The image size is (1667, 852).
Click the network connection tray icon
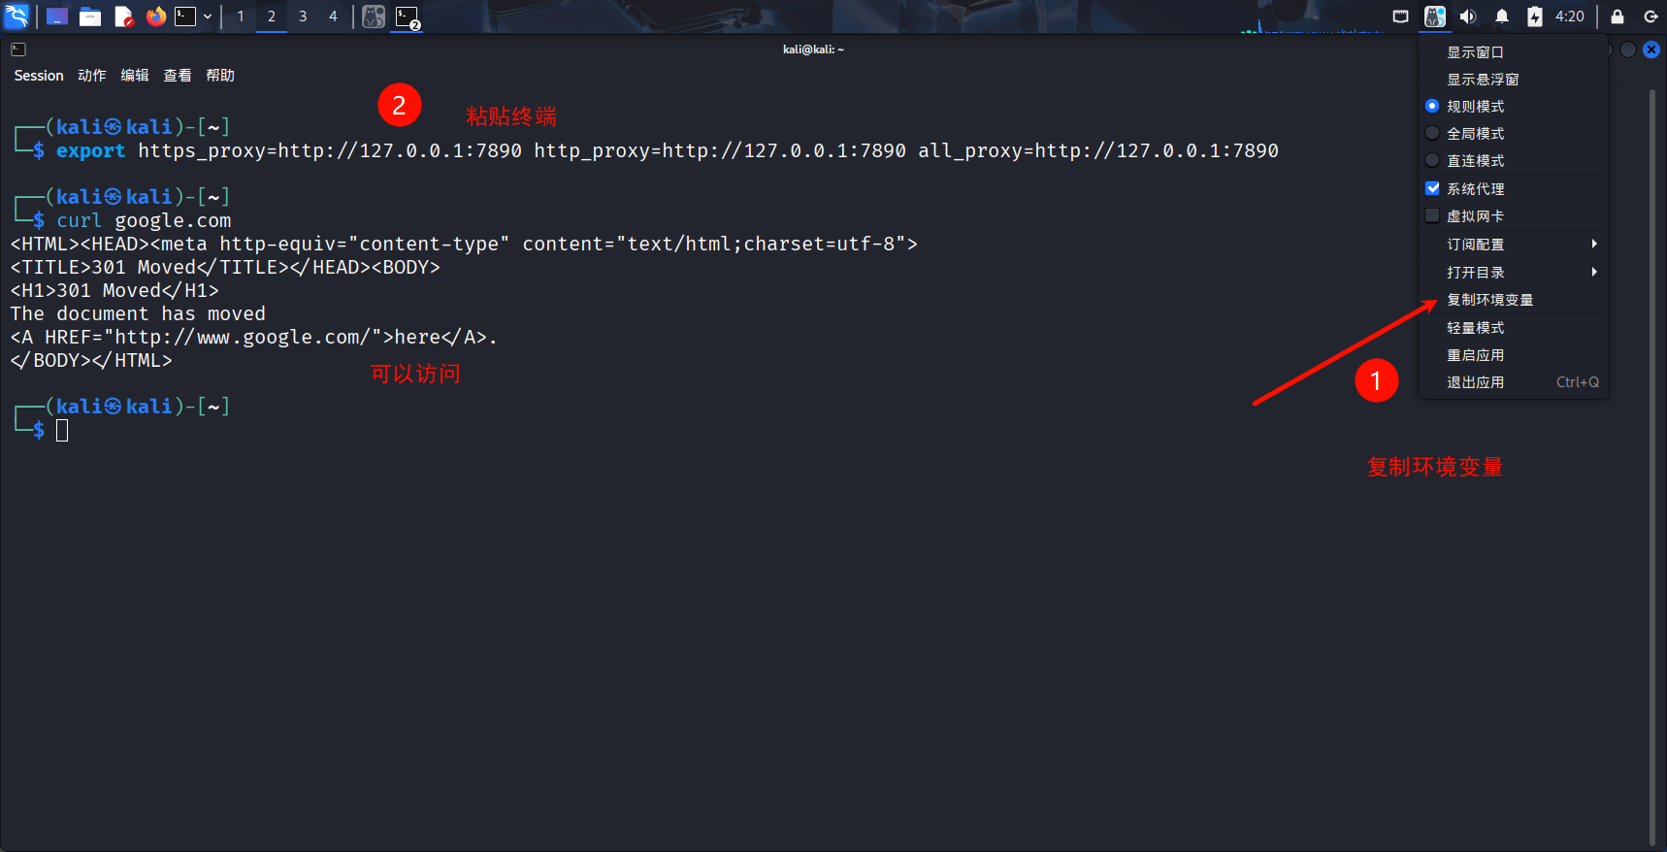pos(1400,16)
